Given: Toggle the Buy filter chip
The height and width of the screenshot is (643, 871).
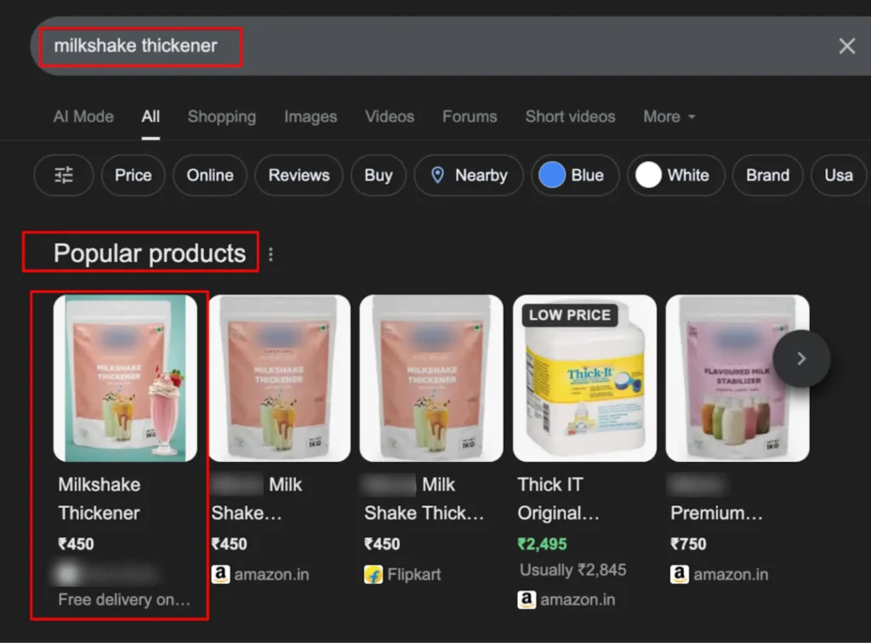Looking at the screenshot, I should (378, 175).
